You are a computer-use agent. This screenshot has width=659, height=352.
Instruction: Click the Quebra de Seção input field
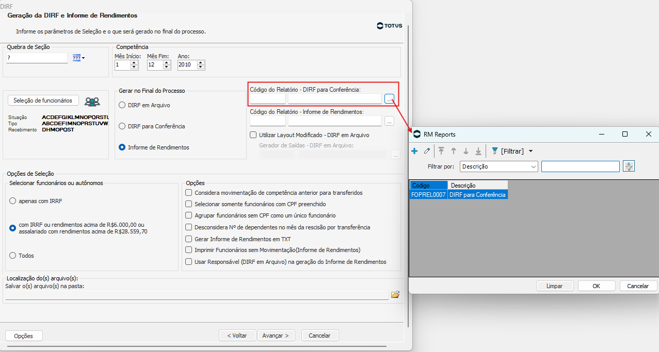point(37,58)
